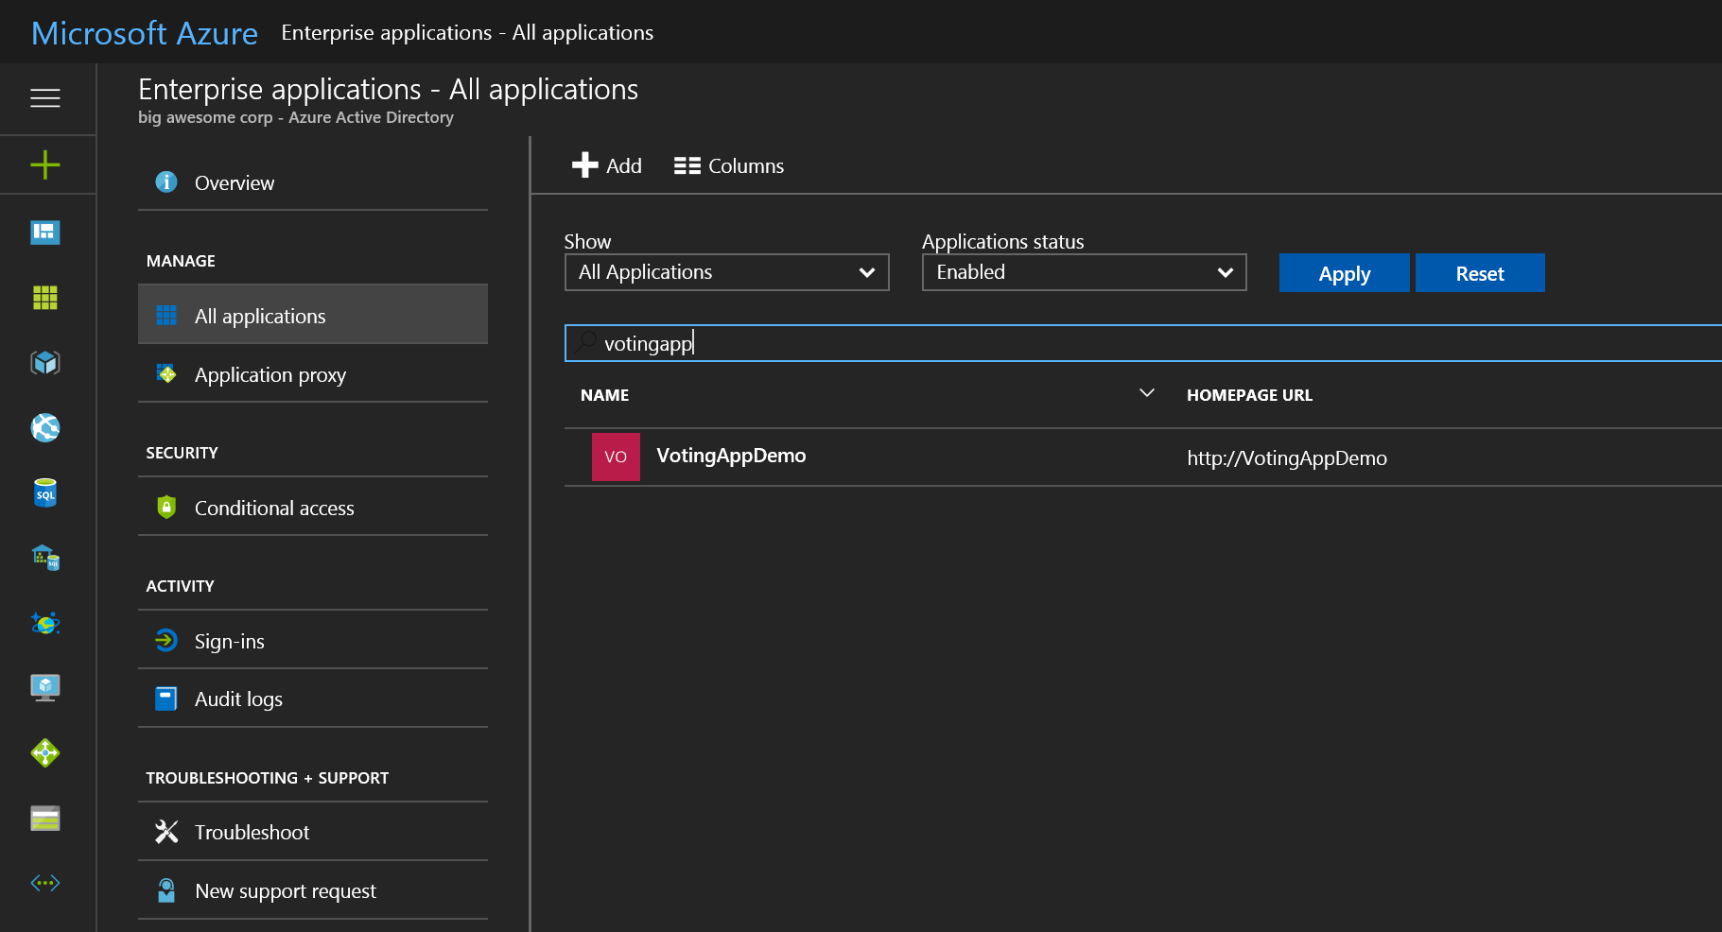
Task: Go to Conditional access menu item
Action: (x=313, y=508)
